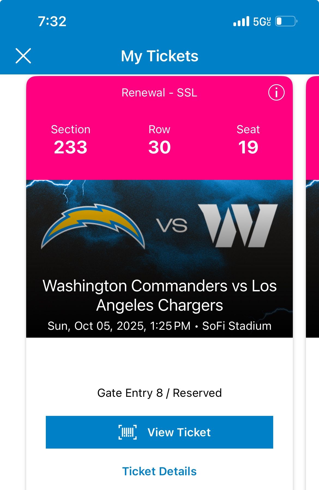The height and width of the screenshot is (490, 319).
Task: Tap the Chargers lightning bolt logo
Action: [93, 226]
